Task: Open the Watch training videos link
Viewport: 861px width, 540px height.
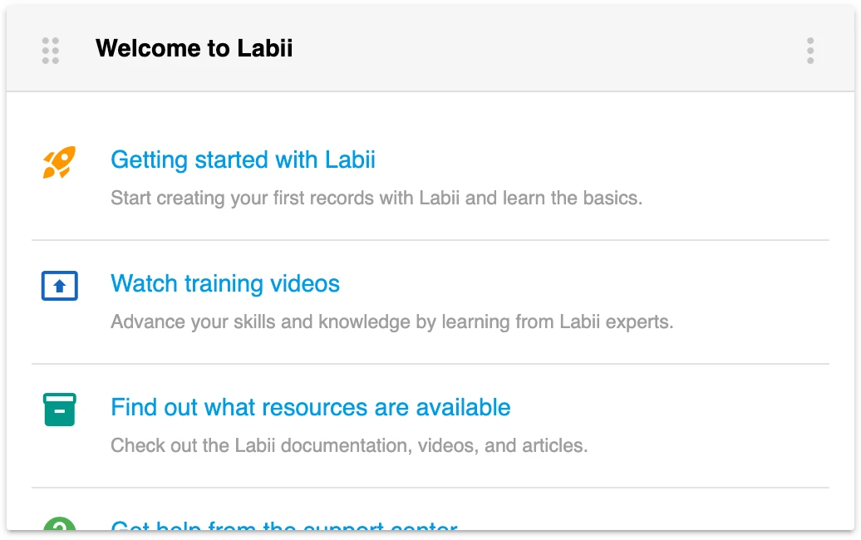Action: point(225,283)
